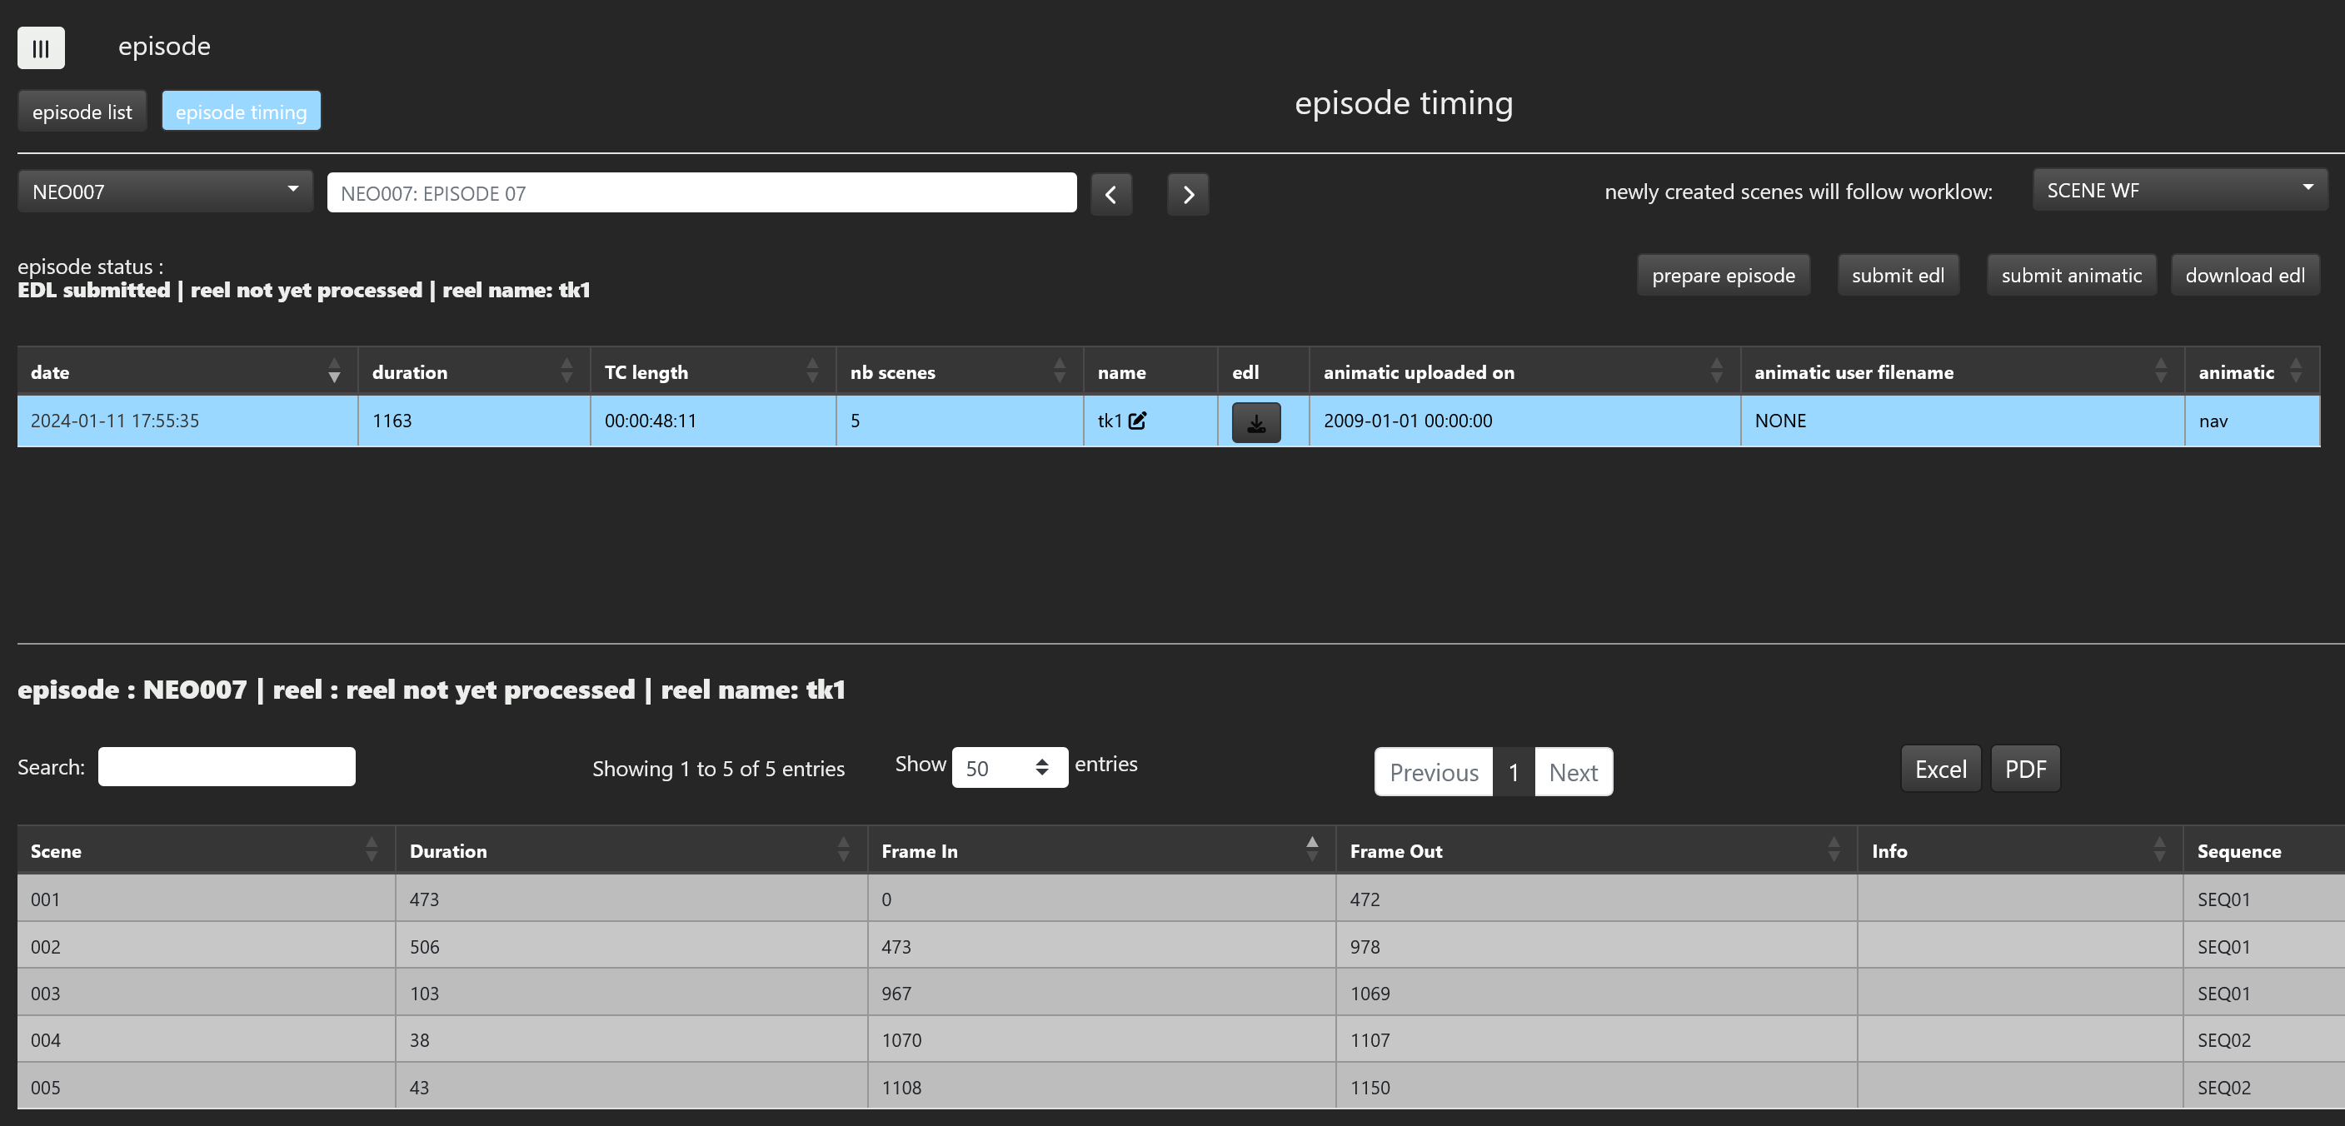Select the episode timing tab
The height and width of the screenshot is (1126, 2345).
click(242, 112)
